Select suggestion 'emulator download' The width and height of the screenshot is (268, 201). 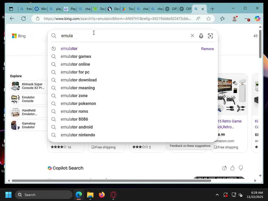click(132, 80)
